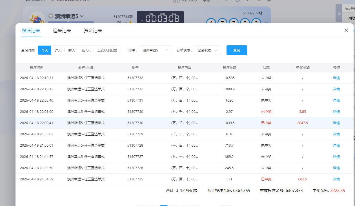Image resolution: width=355 pixels, height=206 pixels.
Task: Click the timestamp 2026-04-18 21:44:57
Action: [37, 157]
